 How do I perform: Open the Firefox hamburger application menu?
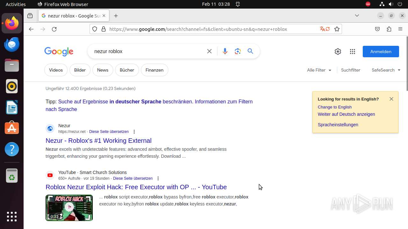pos(400,29)
